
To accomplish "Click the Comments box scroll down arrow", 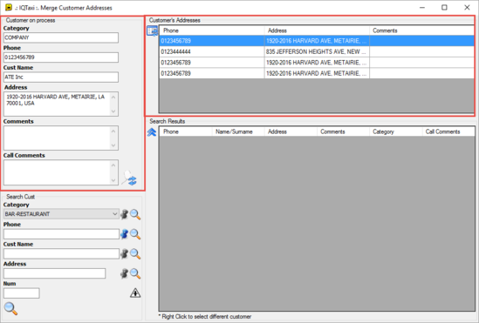I will 113,145.
